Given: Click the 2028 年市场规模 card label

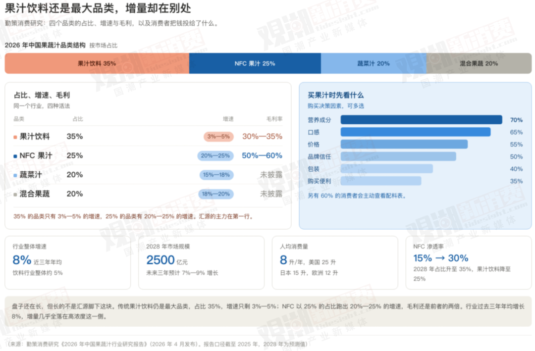Looking at the screenshot, I should 168,246.
